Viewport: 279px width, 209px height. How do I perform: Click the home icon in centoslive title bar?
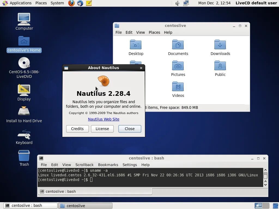coord(117,26)
